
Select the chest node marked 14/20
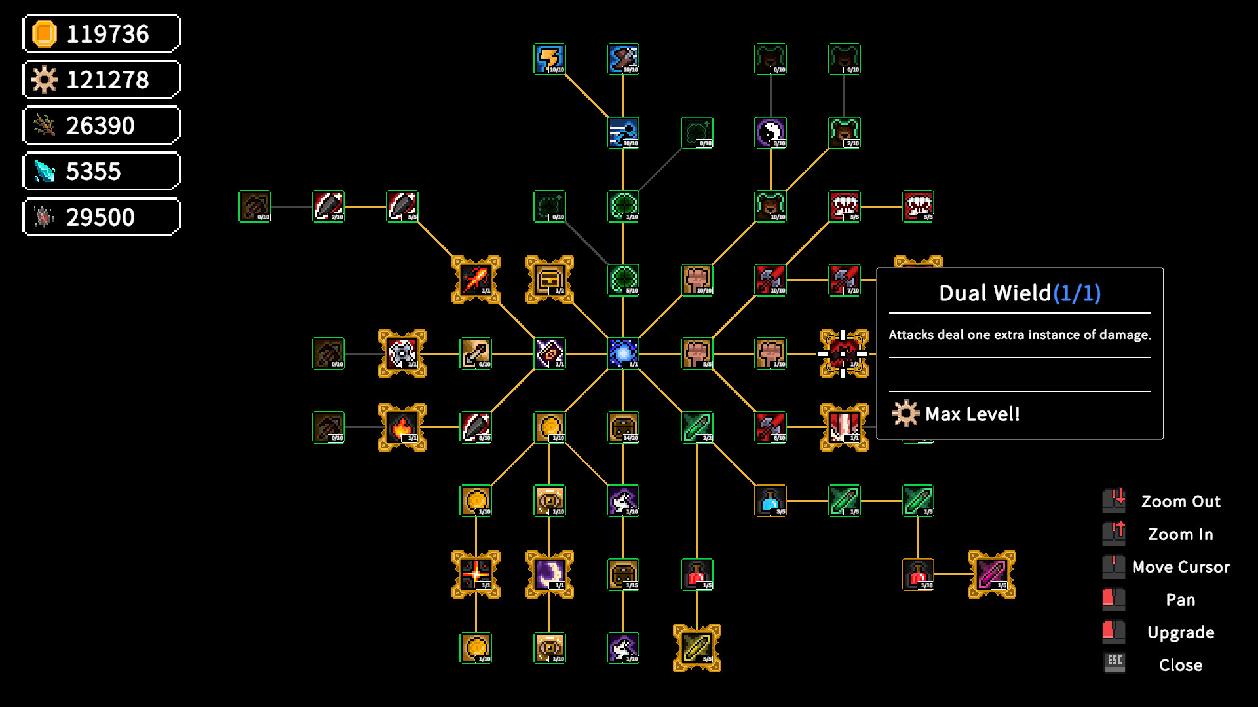click(x=623, y=427)
